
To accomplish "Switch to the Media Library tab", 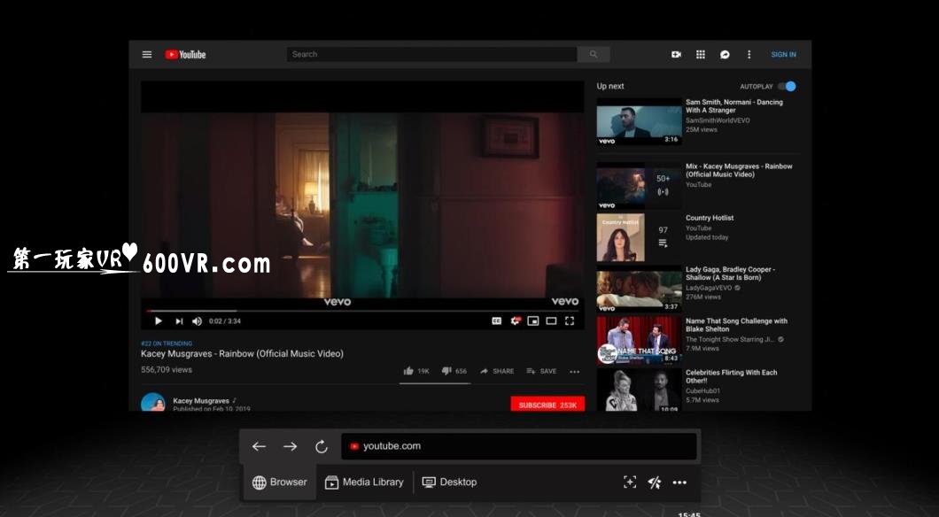I will tap(364, 482).
